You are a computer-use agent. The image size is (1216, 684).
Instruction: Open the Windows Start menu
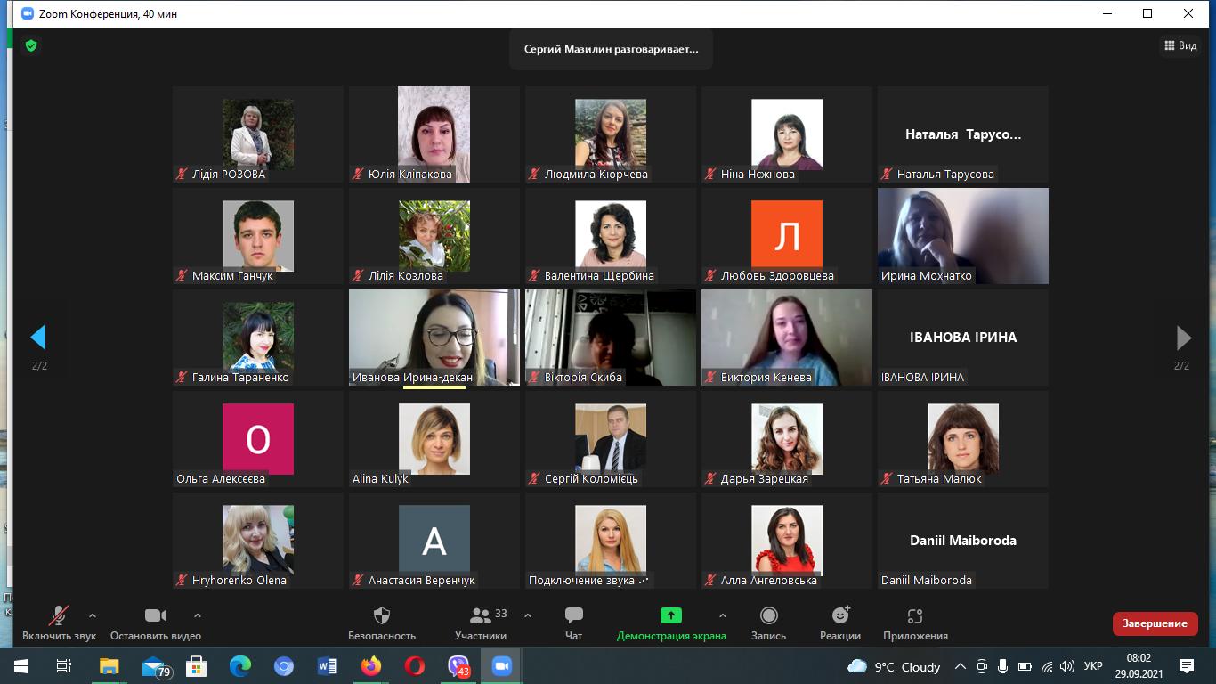[21, 666]
